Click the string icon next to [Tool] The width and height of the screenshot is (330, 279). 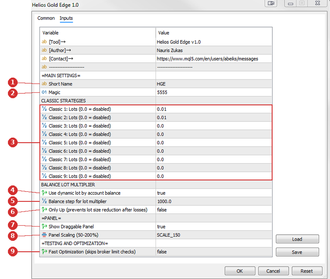44,42
